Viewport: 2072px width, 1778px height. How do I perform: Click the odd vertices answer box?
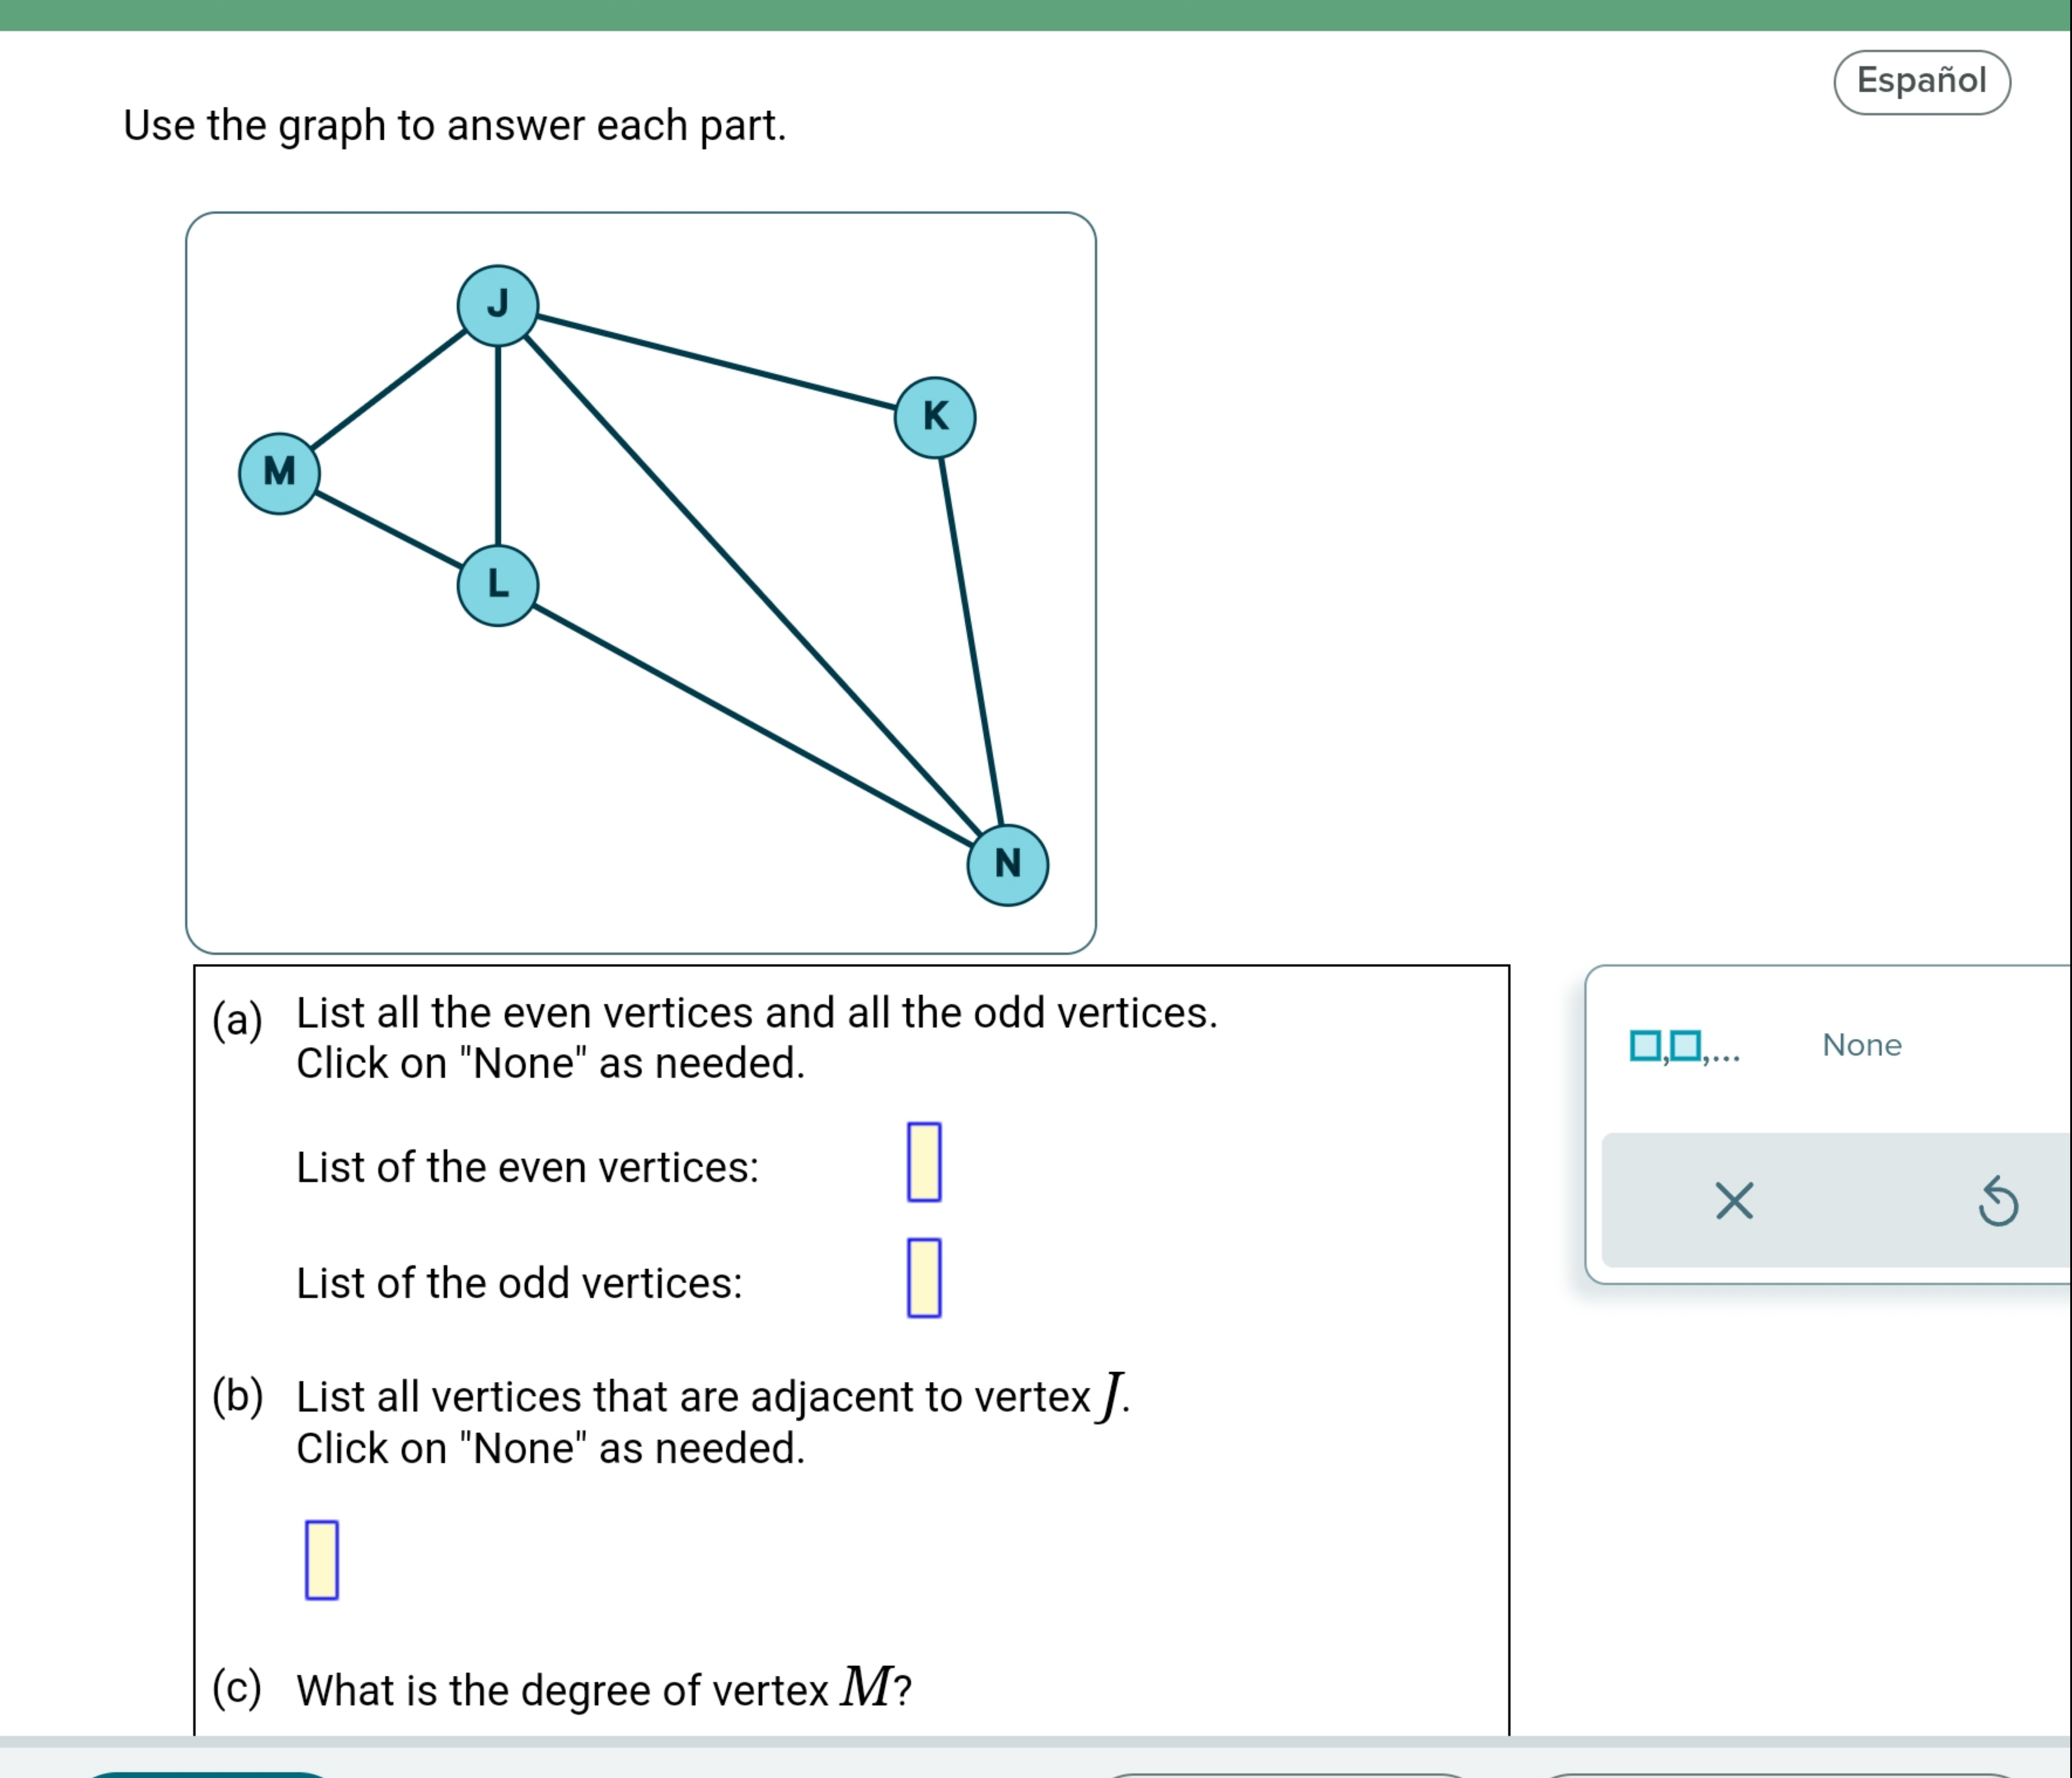(925, 1281)
